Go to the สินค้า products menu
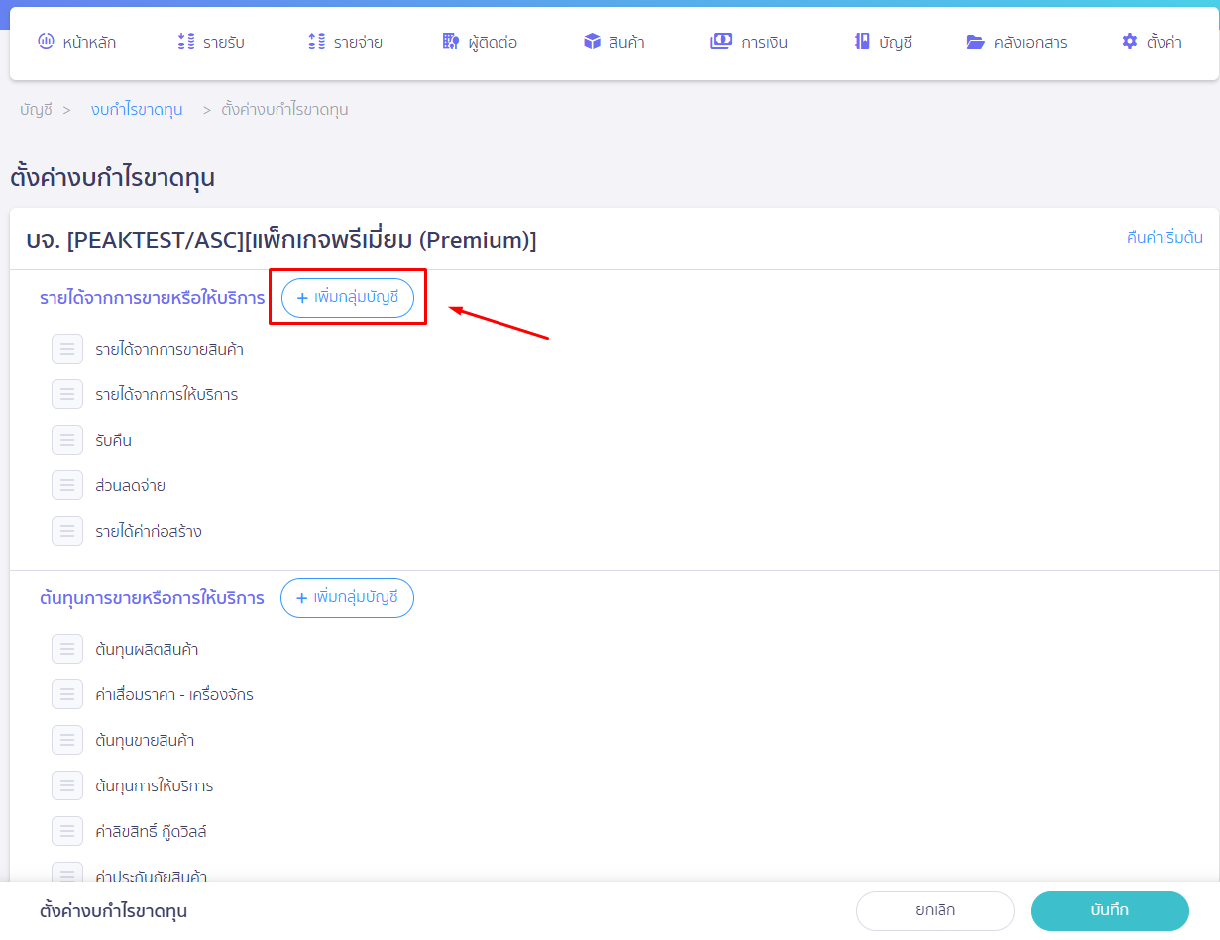The image size is (1220, 940). pyautogui.click(x=613, y=42)
